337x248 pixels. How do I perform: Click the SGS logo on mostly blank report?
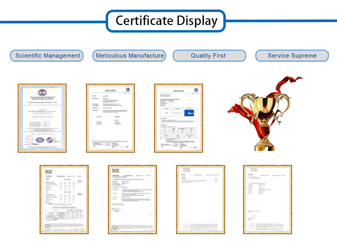point(186,170)
